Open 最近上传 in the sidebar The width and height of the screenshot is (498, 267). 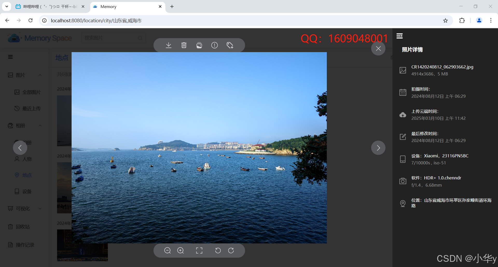click(x=28, y=108)
